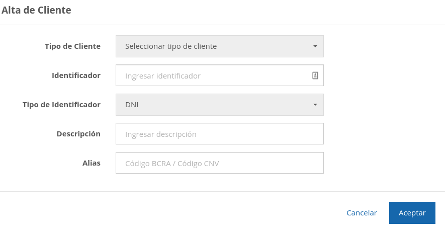Screen dimensions: 445x228
Task: Open the Tipo de Cliente dropdown
Action: click(219, 46)
